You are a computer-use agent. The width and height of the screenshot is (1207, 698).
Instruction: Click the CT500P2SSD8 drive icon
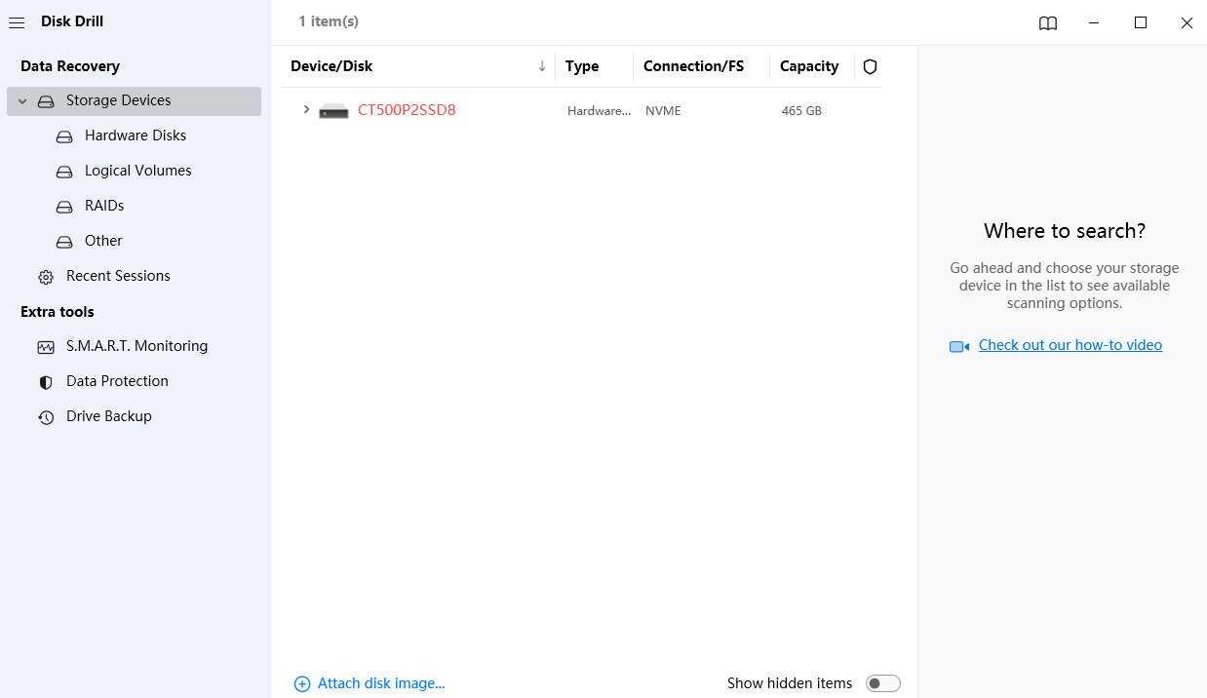[x=333, y=111]
